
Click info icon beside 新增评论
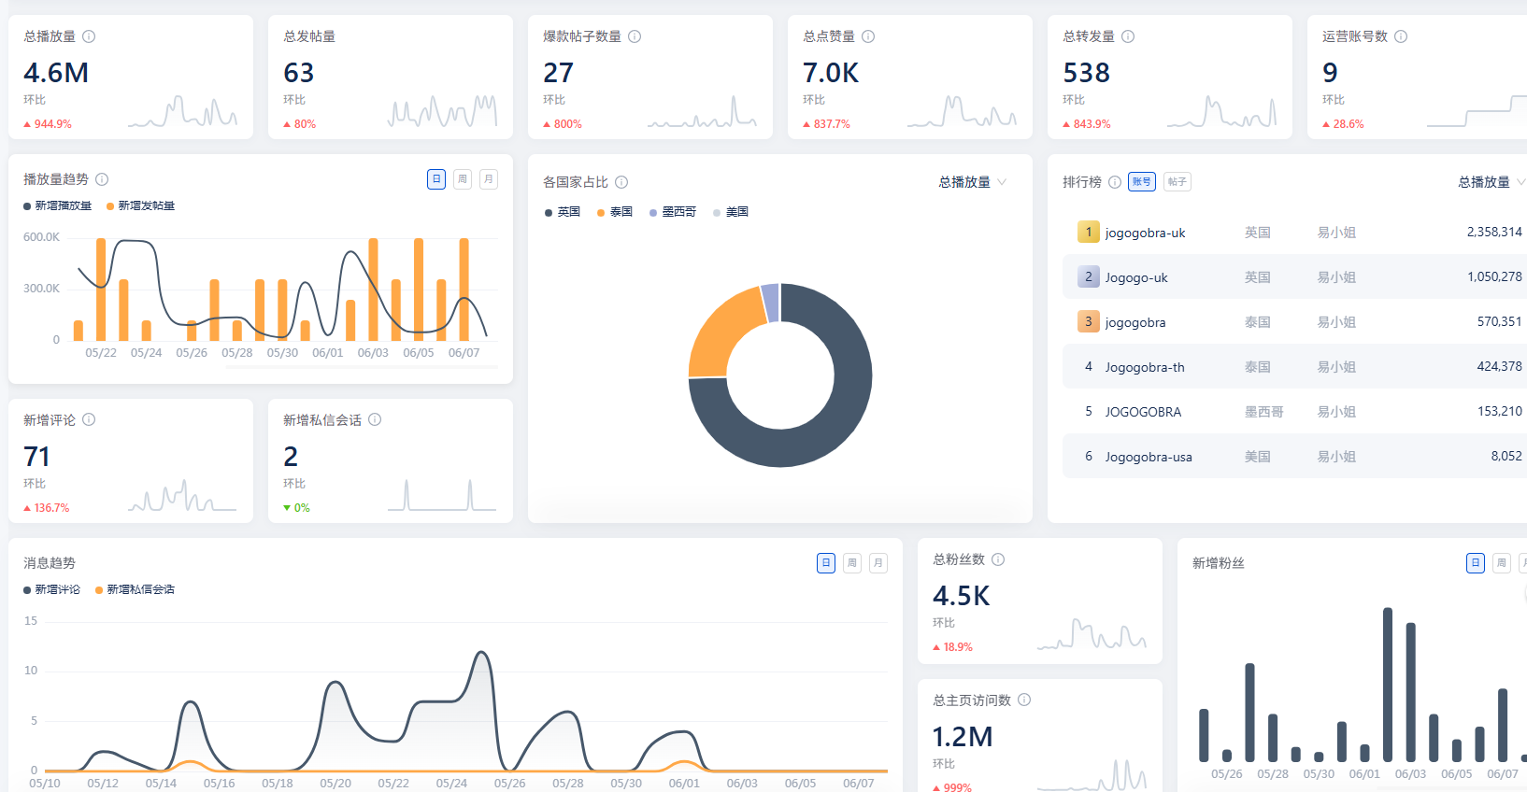[x=89, y=419]
